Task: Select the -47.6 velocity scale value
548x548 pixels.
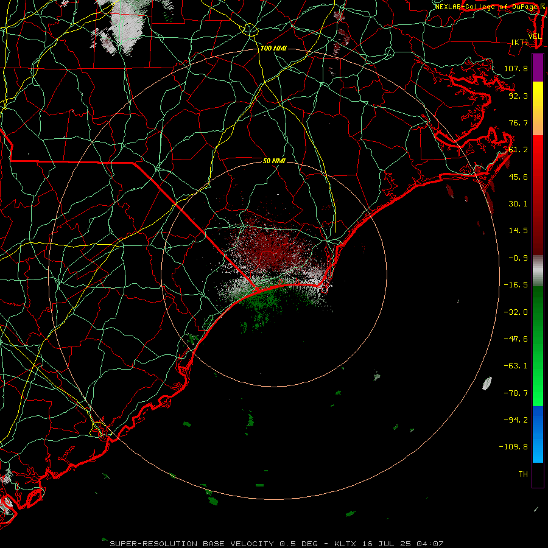Action: coord(516,339)
